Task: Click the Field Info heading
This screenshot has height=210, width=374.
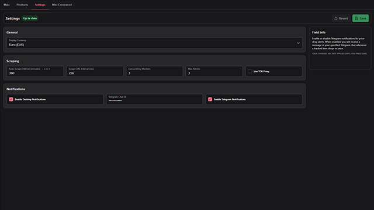Action: (318, 33)
